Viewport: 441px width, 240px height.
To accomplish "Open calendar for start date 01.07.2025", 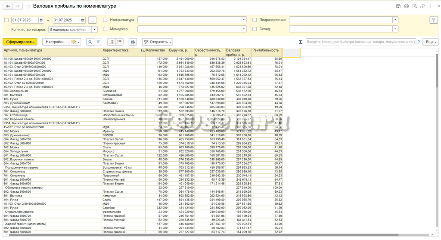I will [41, 20].
